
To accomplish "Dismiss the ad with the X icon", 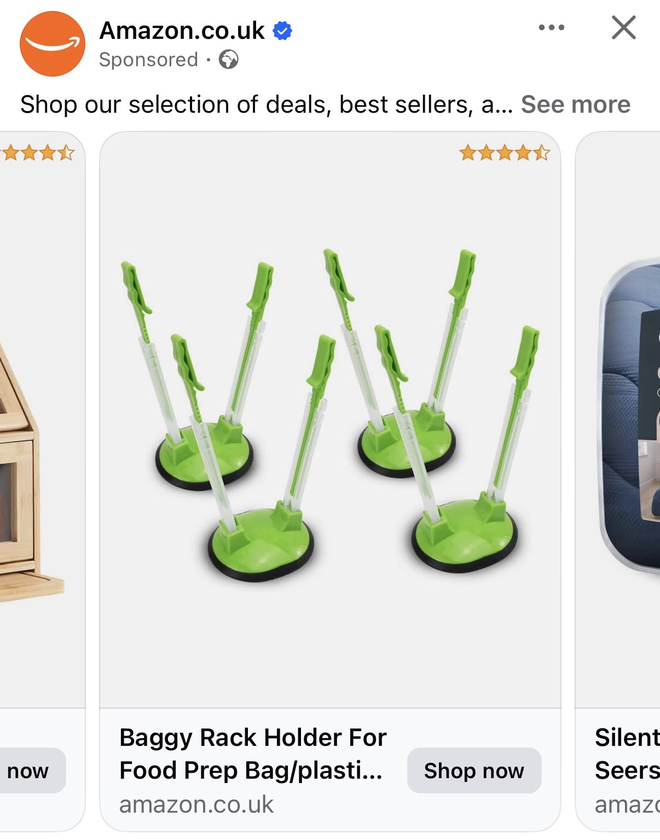I will [624, 27].
